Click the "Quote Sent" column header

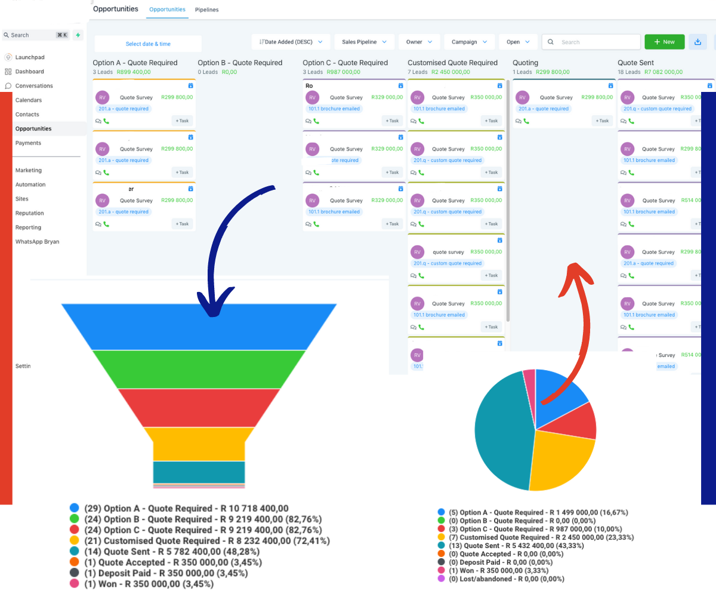(x=635, y=63)
